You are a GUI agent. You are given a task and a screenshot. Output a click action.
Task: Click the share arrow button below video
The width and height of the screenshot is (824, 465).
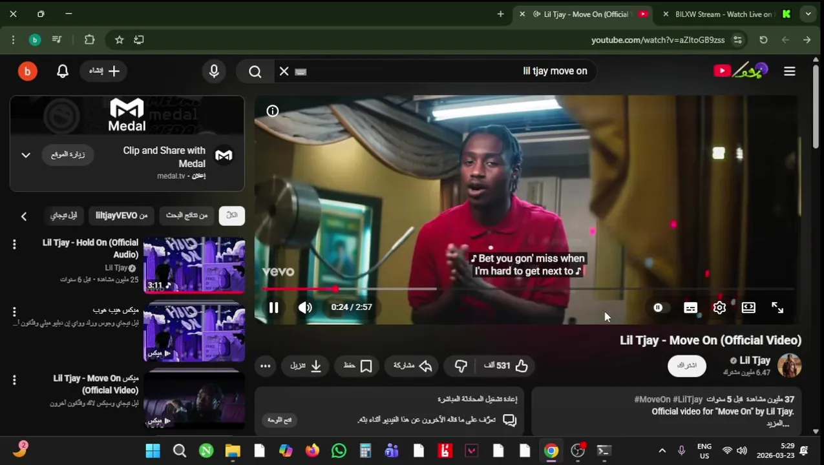tap(413, 366)
